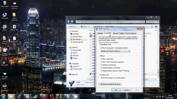Viewport: 177px width, 99px height.
Task: Confirm with the OK button
Action: pyautogui.click(x=116, y=90)
